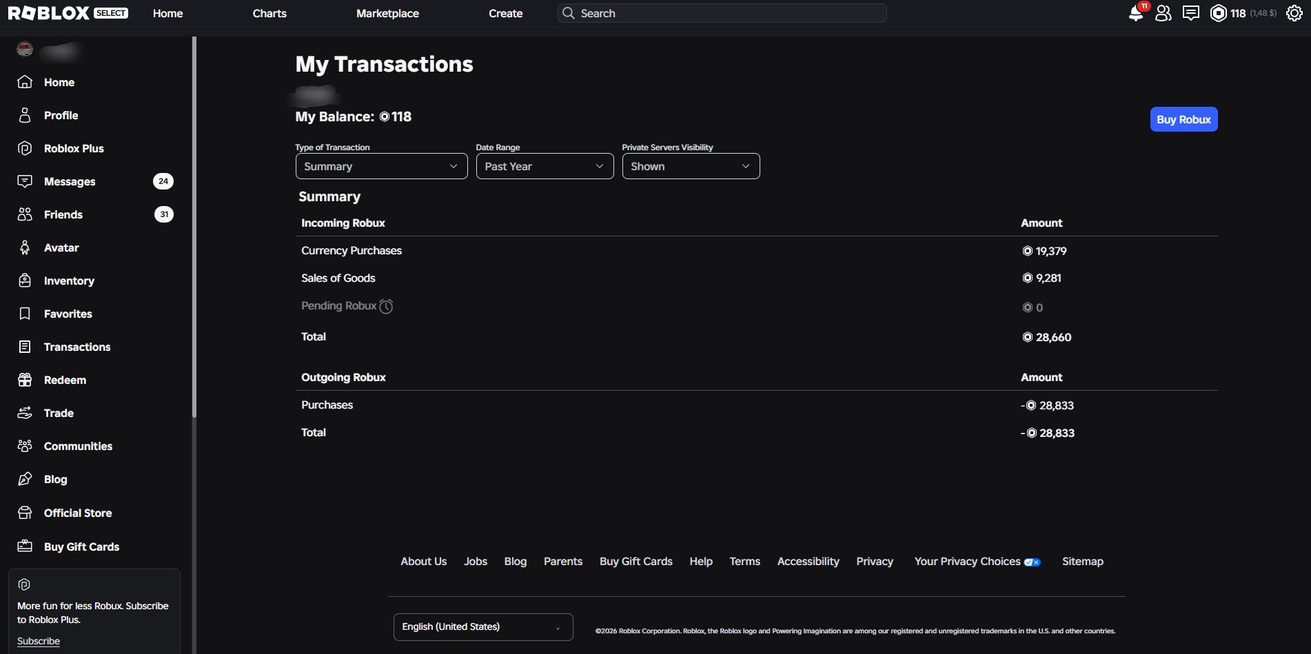
Task: Click the Currency Purchases row label
Action: click(x=352, y=251)
